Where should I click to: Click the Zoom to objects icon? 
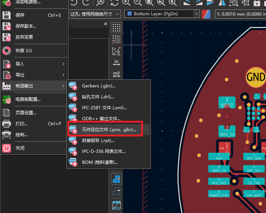(x=161, y=3)
